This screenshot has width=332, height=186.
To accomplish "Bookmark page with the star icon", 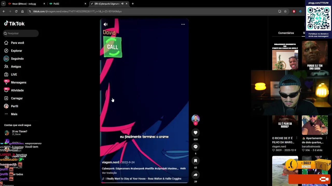I will click(x=285, y=11).
